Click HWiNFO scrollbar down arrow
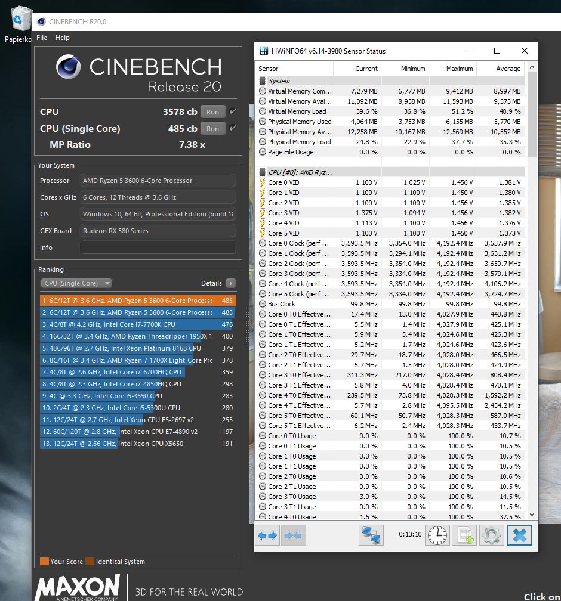Viewport: 561px width, 601px height. (532, 515)
